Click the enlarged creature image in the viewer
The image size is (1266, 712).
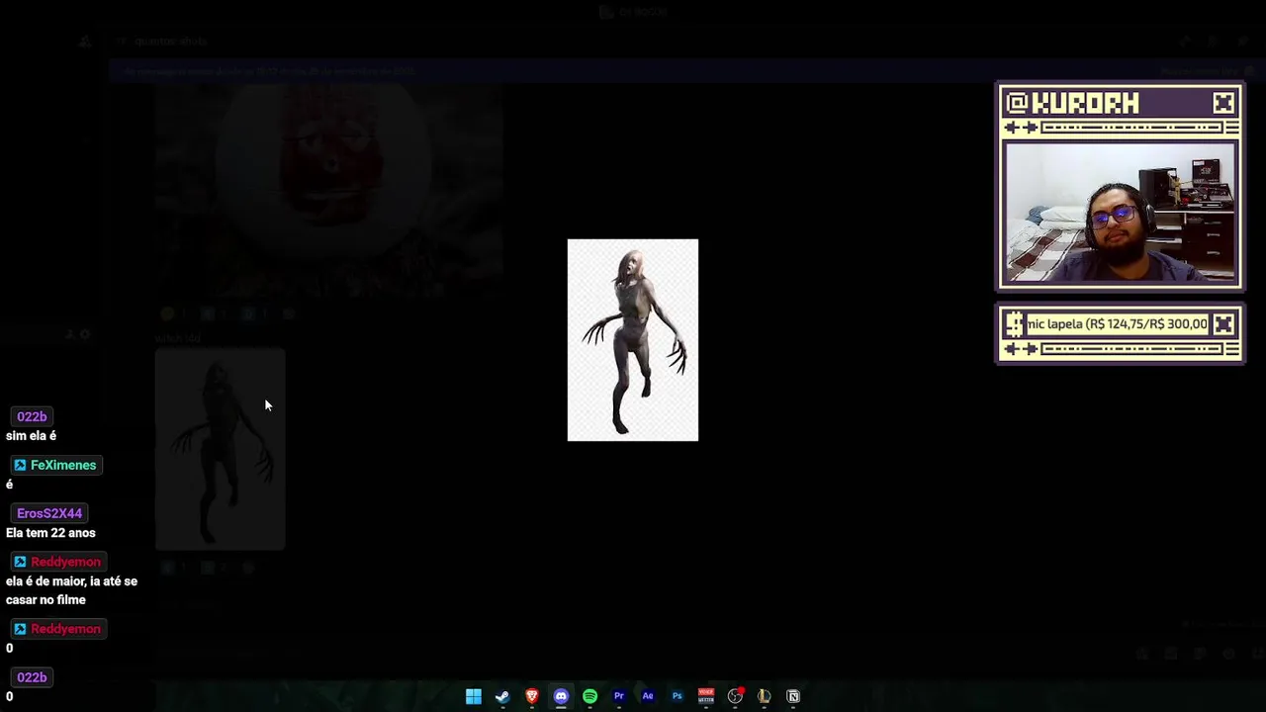coord(633,340)
